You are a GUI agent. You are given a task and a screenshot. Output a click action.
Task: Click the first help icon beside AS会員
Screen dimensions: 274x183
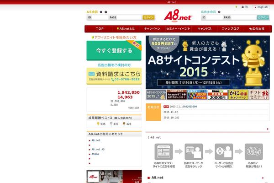coord(101,12)
